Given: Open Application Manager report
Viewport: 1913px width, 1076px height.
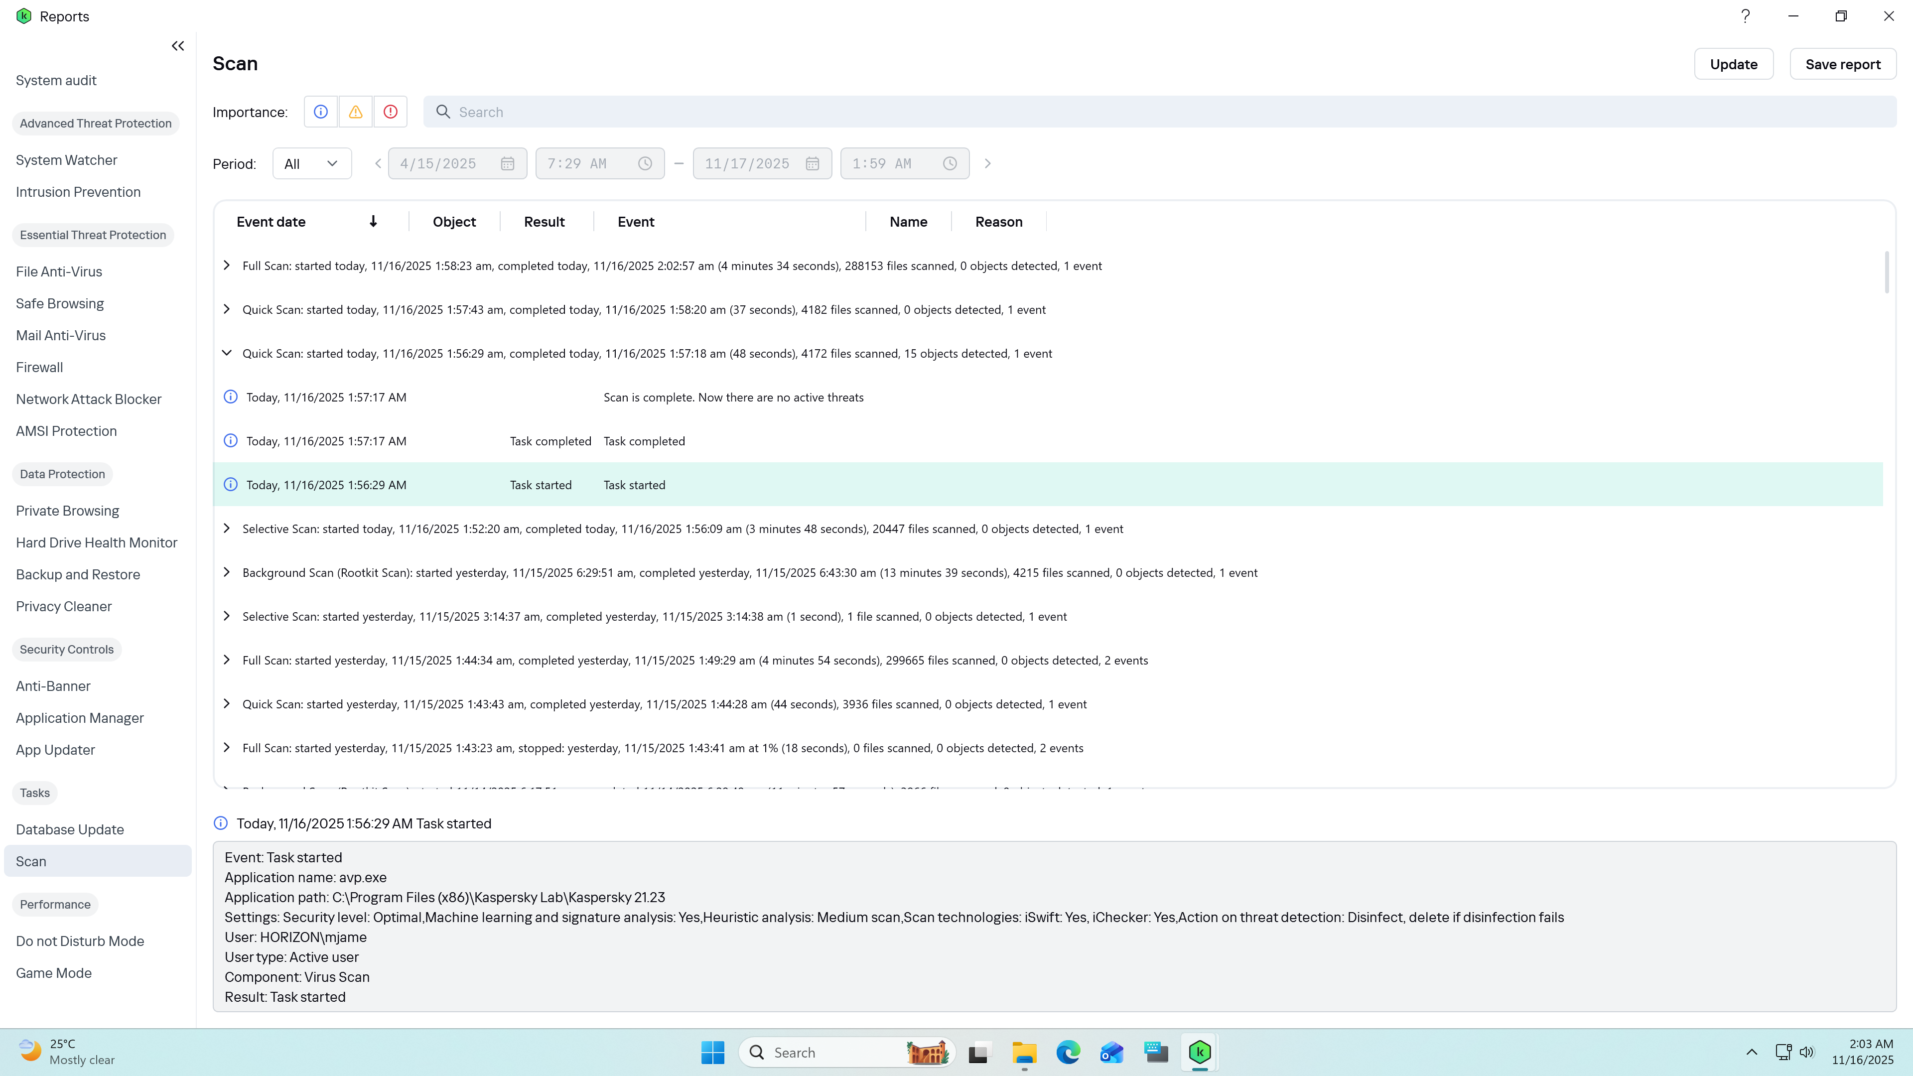Looking at the screenshot, I should pos(80,717).
